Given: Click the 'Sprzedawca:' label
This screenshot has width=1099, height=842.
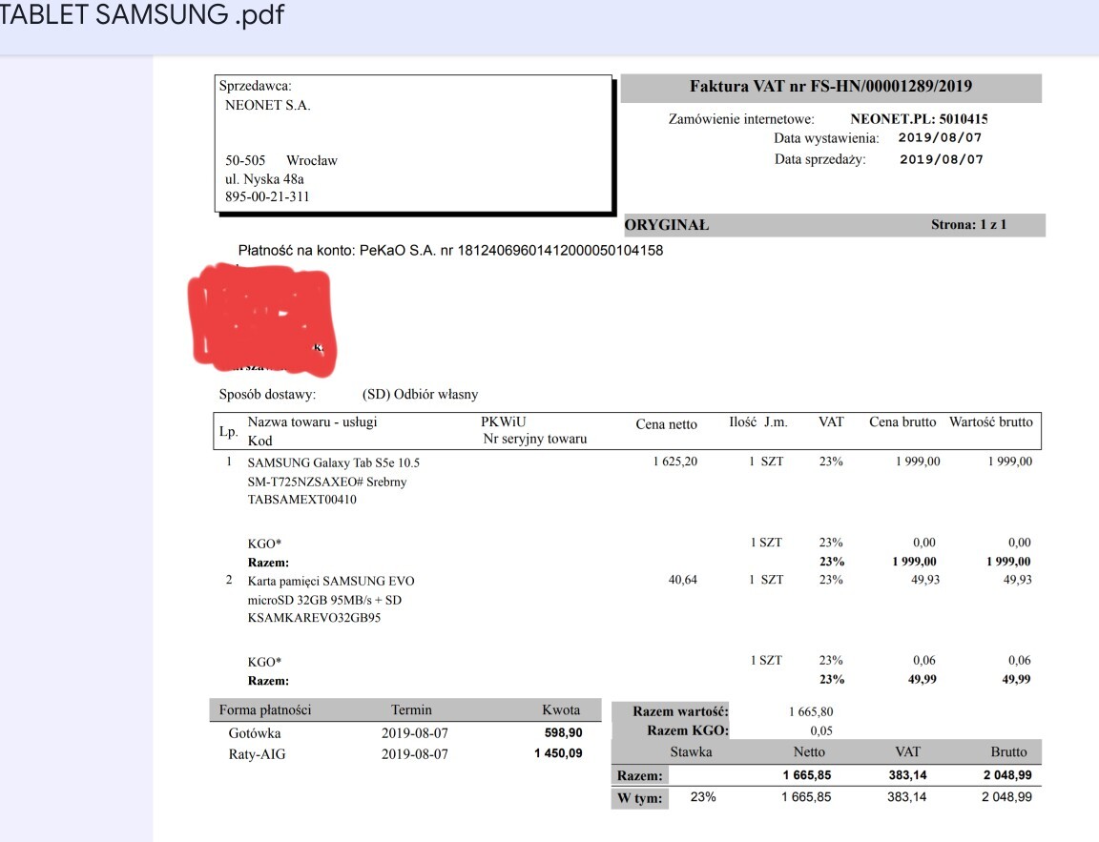Looking at the screenshot, I should tap(255, 86).
